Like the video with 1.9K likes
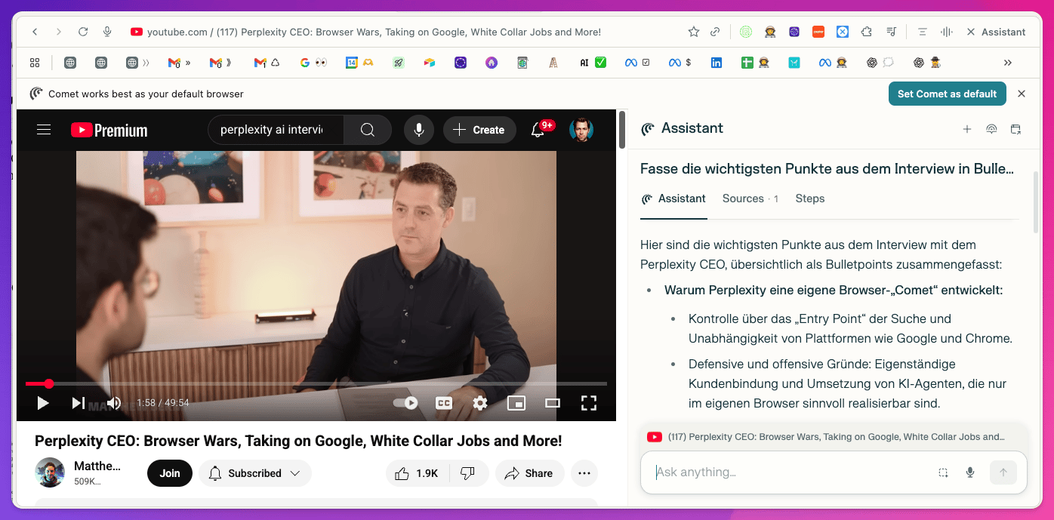 418,473
